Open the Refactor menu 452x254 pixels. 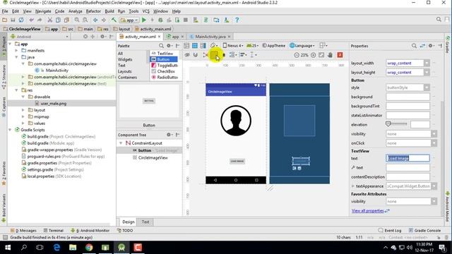point(93,11)
